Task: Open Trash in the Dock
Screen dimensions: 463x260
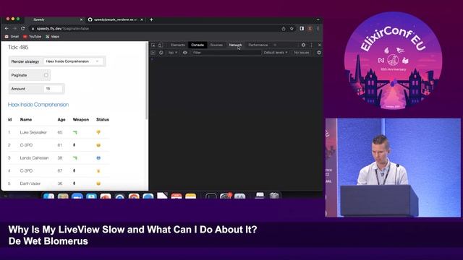Action: pos(274,196)
